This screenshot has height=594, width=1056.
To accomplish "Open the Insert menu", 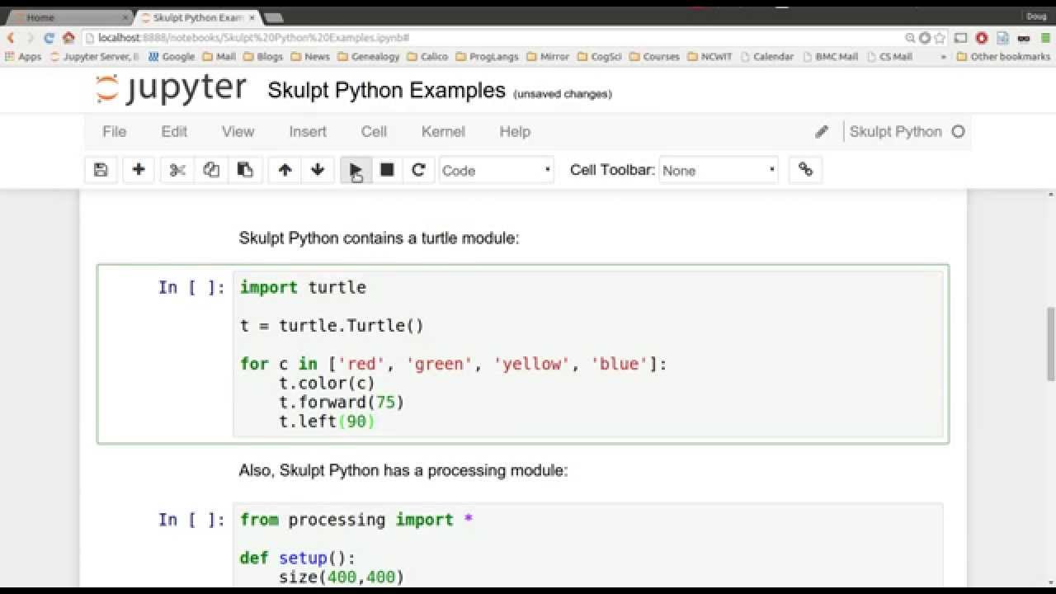I will [308, 132].
